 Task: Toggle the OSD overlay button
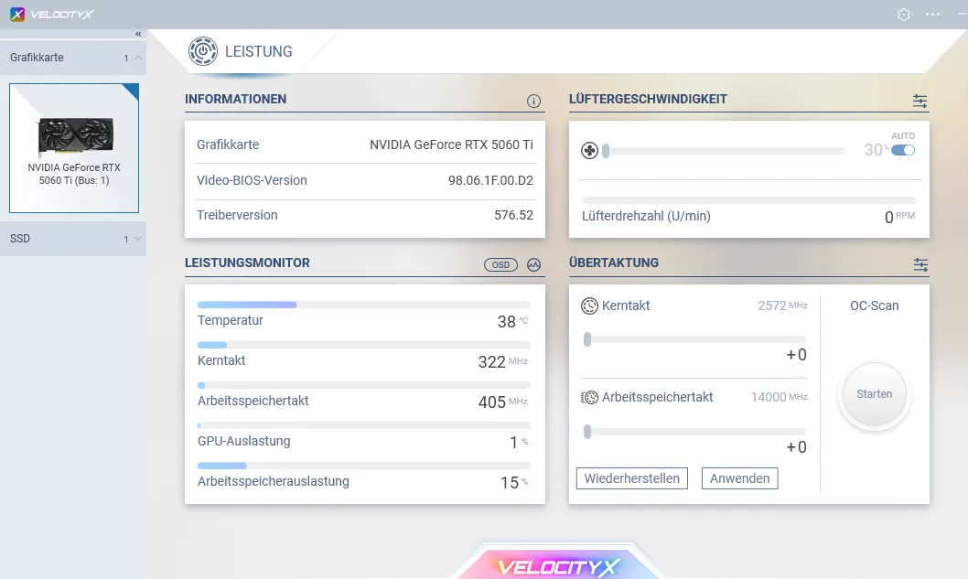500,264
